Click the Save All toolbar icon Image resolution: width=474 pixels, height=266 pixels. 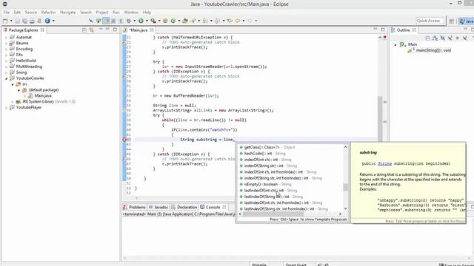24,21
